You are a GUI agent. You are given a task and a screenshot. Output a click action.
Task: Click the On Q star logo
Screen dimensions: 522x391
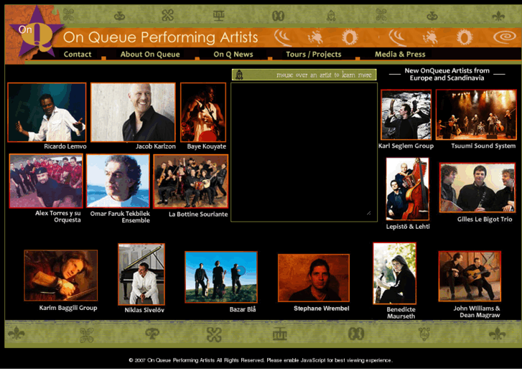[x=36, y=32]
